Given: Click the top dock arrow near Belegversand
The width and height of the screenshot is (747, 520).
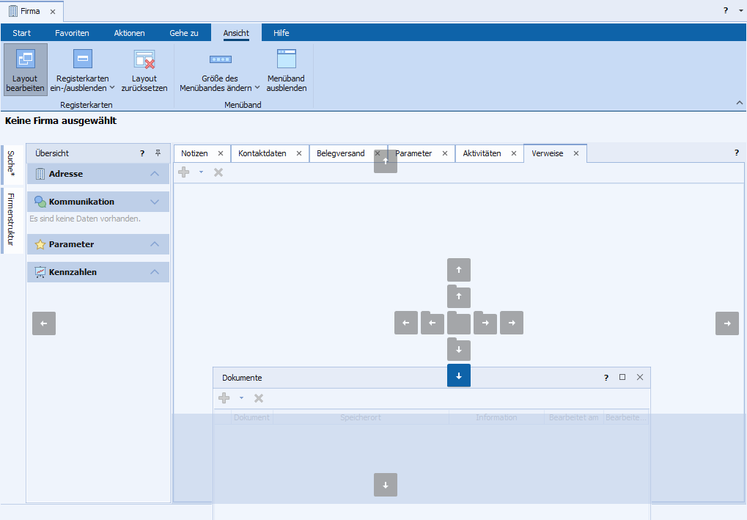Looking at the screenshot, I should click(386, 161).
